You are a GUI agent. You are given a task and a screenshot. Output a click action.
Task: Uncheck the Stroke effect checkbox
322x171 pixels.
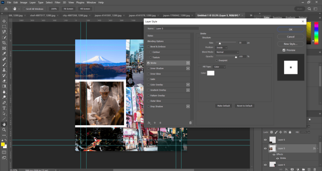pos(148,63)
